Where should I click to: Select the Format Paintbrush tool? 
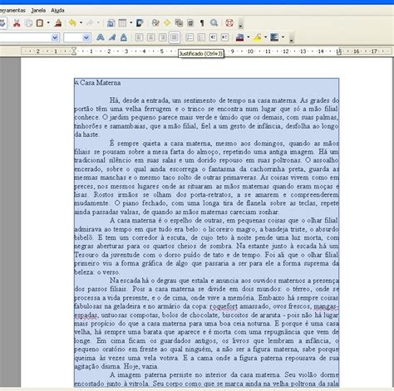[58, 23]
